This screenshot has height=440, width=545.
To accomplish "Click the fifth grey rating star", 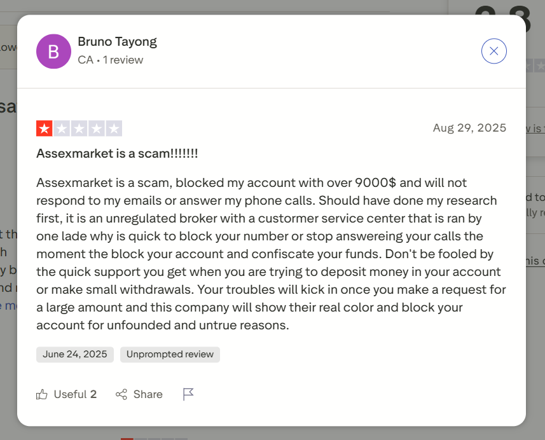I will tap(114, 128).
